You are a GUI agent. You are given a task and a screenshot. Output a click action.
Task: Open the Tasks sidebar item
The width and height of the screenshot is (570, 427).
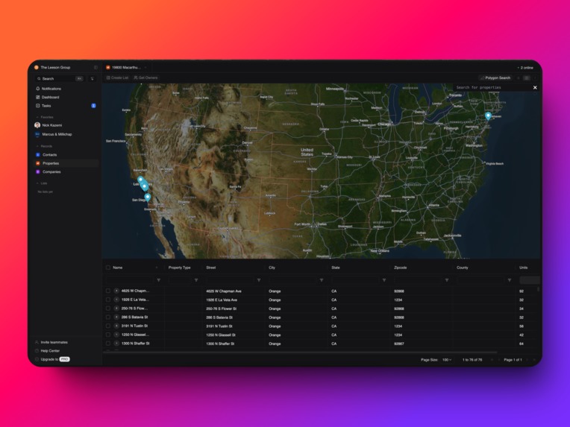[43, 106]
